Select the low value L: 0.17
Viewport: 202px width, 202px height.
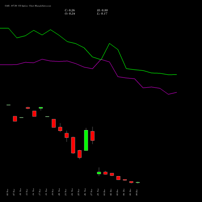coord(102,14)
